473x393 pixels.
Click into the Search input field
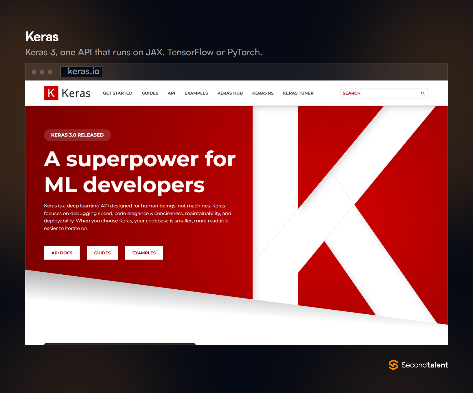click(x=384, y=93)
